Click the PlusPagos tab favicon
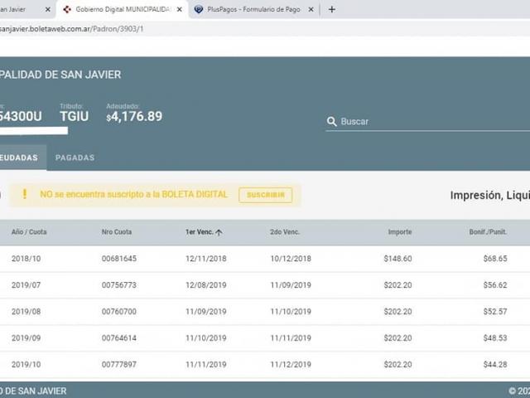Screen dimensions: 530x398 click(199, 9)
